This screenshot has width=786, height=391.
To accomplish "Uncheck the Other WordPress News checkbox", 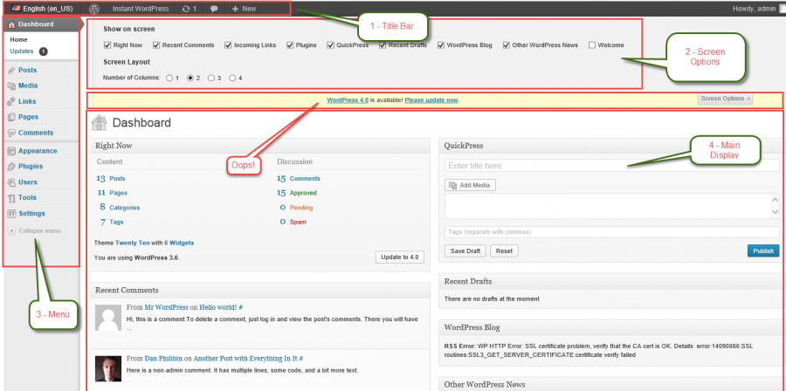I will tap(507, 45).
